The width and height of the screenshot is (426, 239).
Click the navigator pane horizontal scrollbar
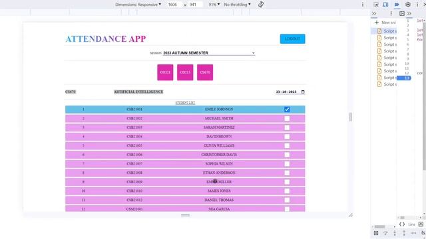click(x=380, y=226)
